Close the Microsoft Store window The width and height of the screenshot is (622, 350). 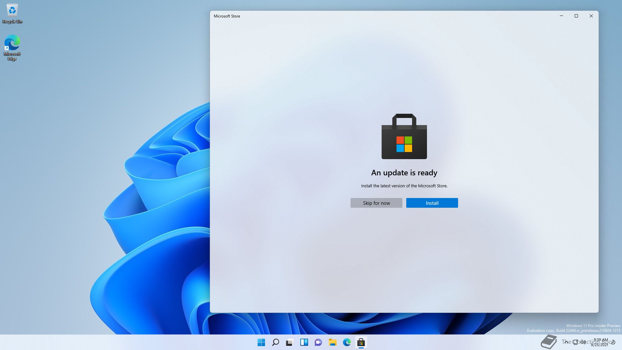point(591,16)
